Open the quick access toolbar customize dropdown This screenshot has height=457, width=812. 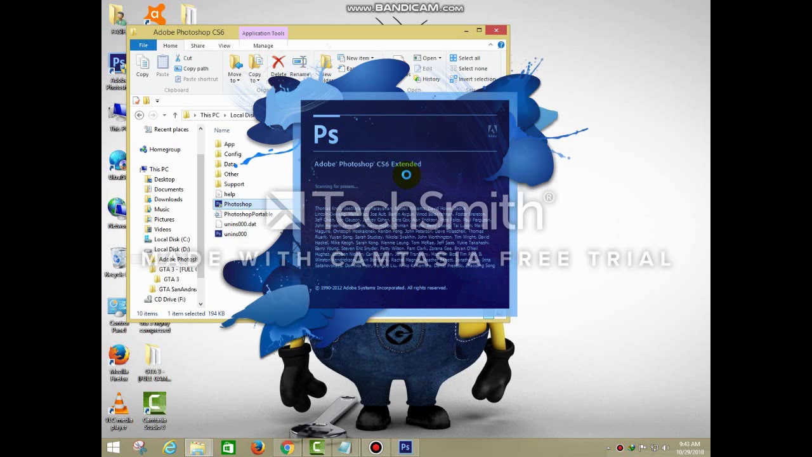[x=157, y=100]
